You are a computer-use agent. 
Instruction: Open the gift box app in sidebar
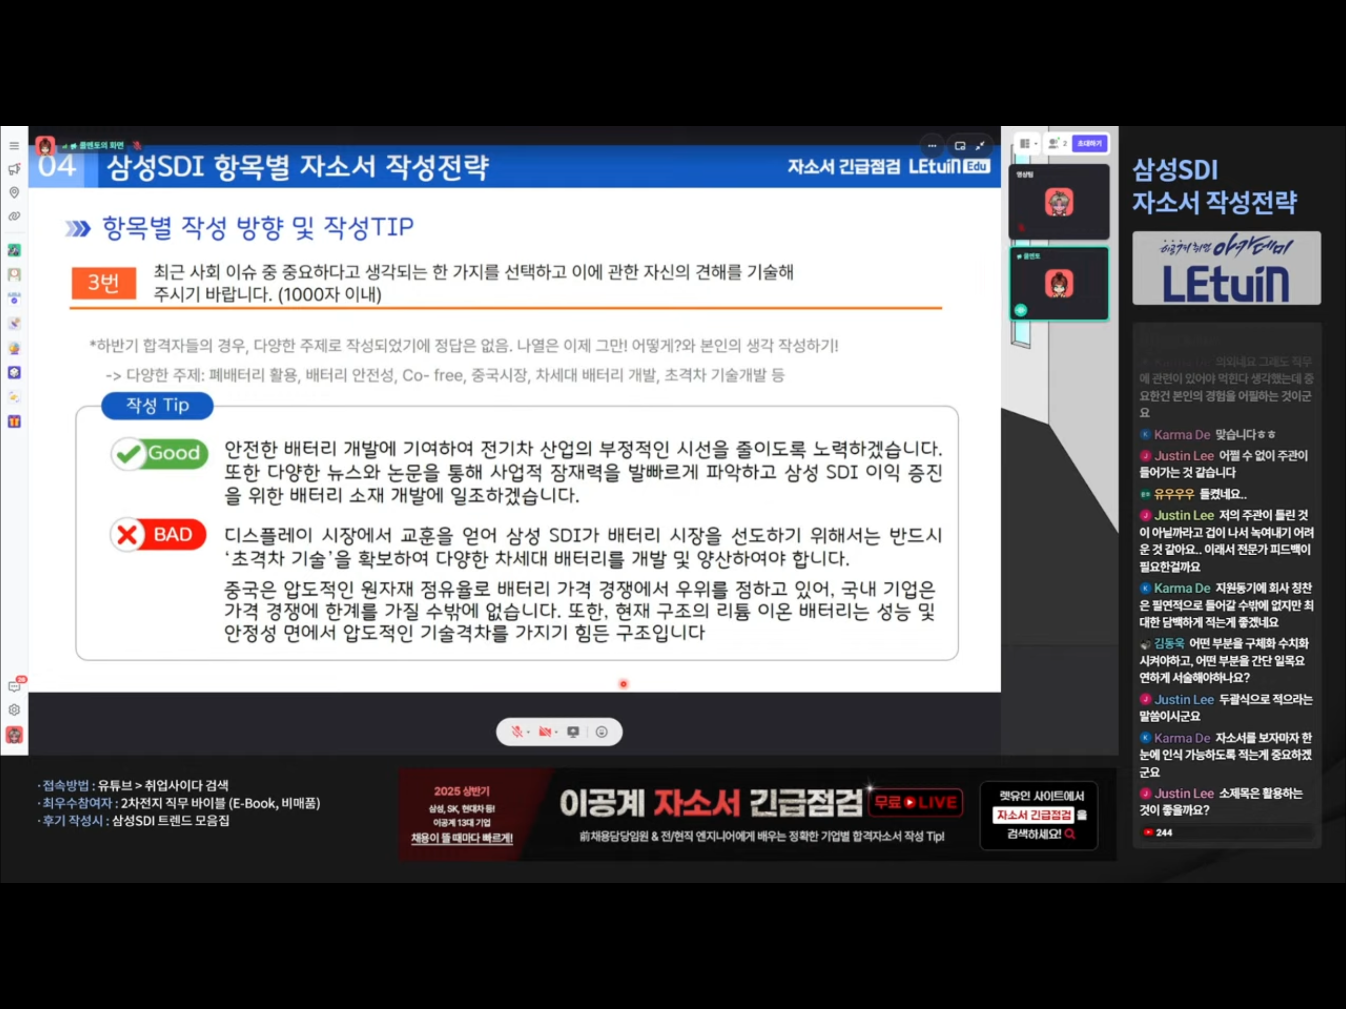pos(14,422)
